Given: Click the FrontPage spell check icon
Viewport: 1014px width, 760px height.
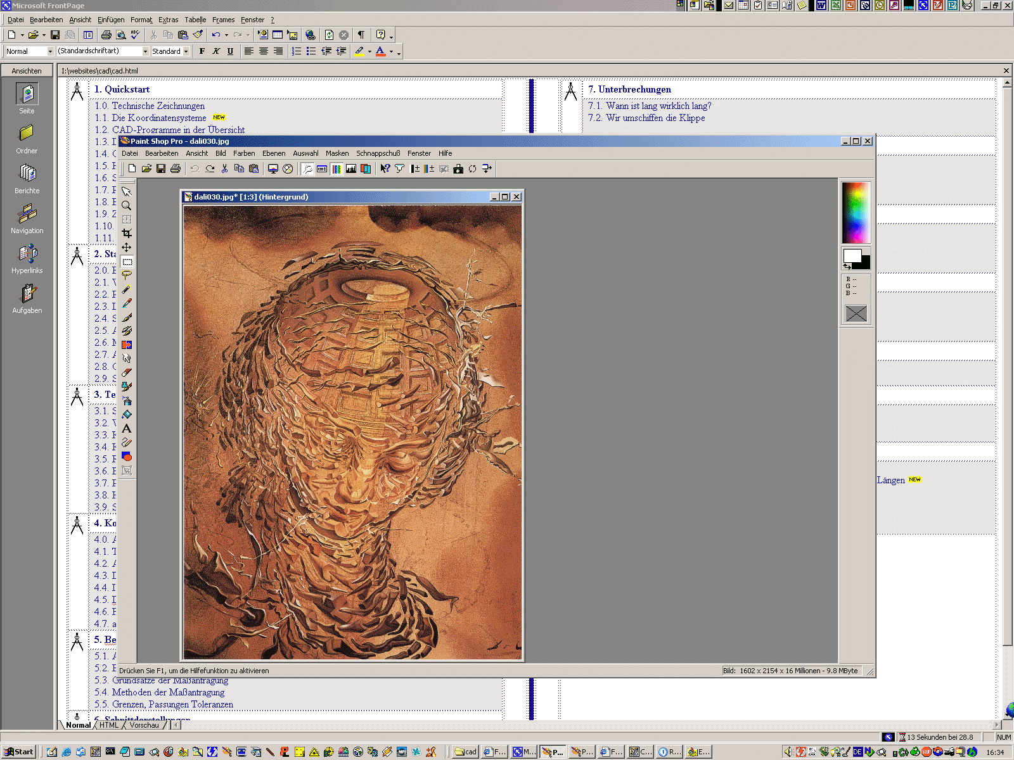Looking at the screenshot, I should pos(136,35).
